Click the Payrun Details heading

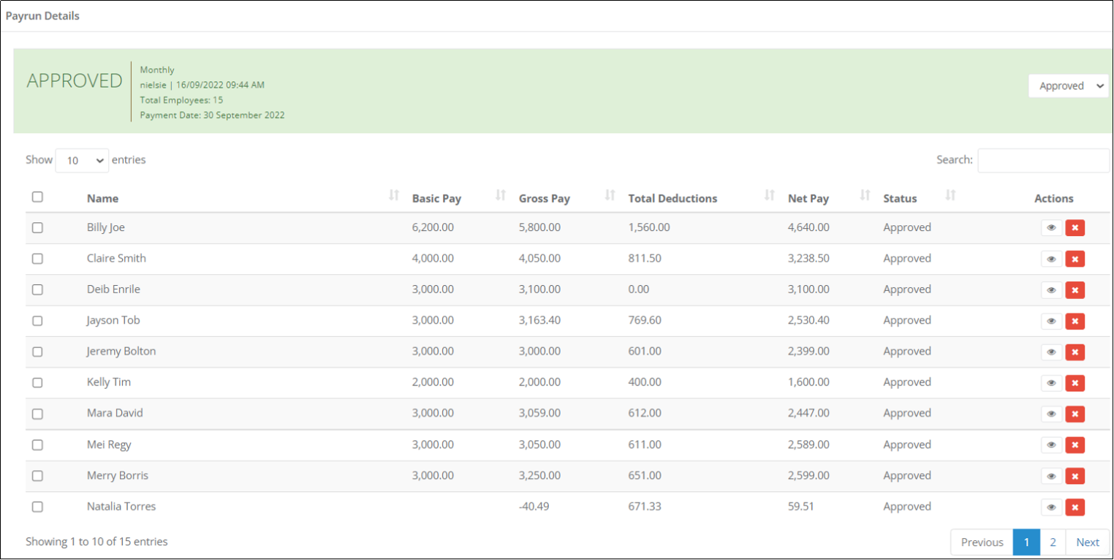pyautogui.click(x=43, y=16)
